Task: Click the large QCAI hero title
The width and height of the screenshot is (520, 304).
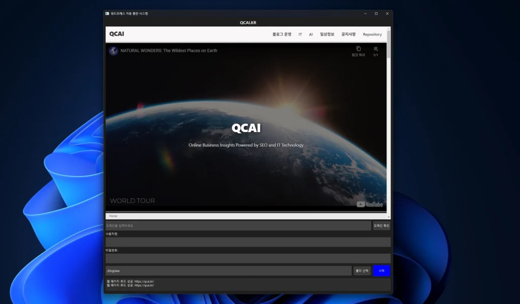Action: (x=246, y=128)
